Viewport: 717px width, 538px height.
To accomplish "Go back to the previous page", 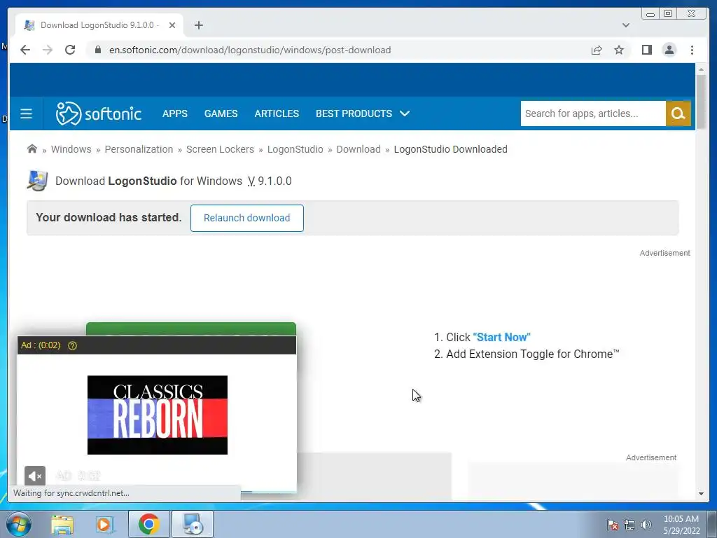I will click(25, 50).
